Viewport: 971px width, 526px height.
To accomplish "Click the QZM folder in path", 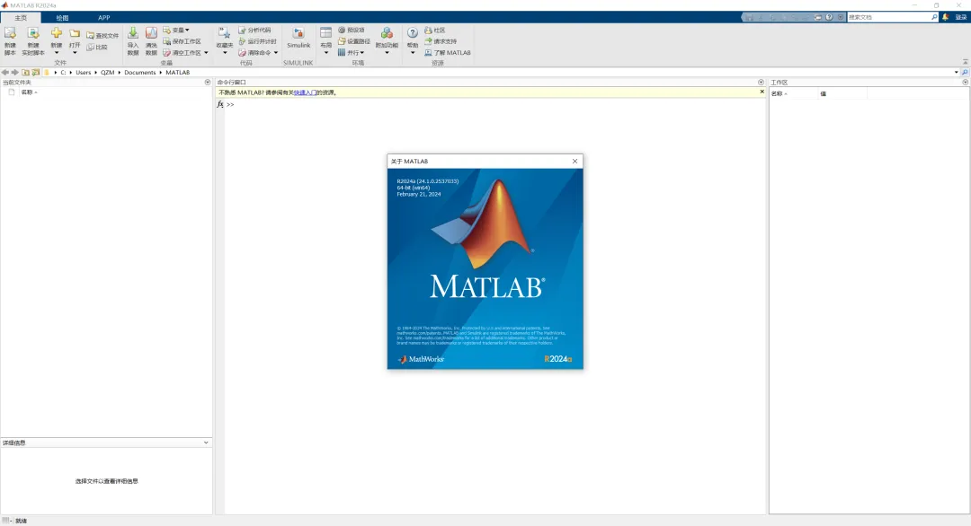I will tap(108, 73).
